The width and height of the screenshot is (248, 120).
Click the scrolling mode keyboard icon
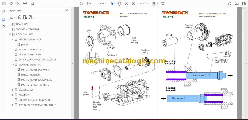[x=163, y=4]
